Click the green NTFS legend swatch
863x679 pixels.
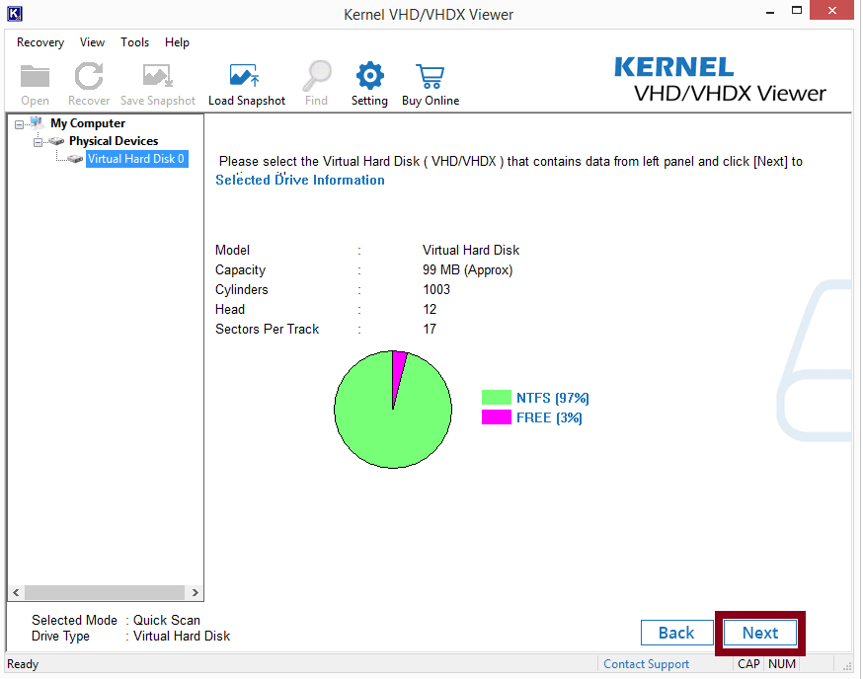(497, 398)
